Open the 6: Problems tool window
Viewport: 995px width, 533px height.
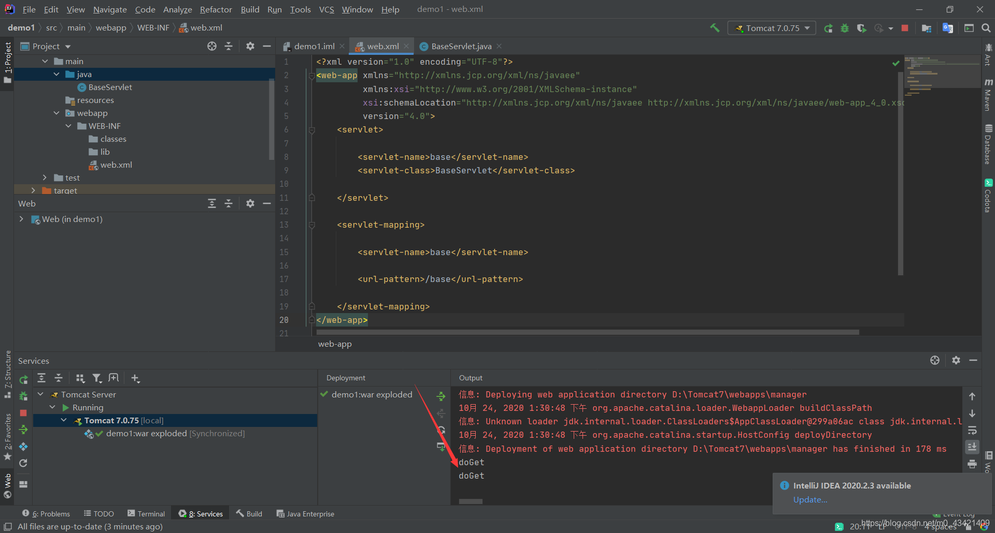pyautogui.click(x=46, y=514)
